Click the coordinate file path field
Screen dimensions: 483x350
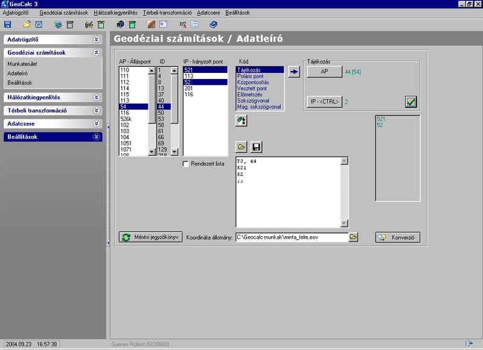click(x=292, y=237)
